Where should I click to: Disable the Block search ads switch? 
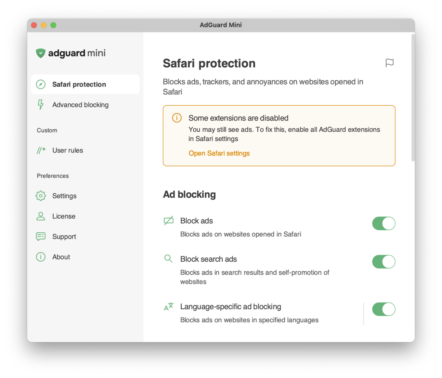[x=383, y=262]
